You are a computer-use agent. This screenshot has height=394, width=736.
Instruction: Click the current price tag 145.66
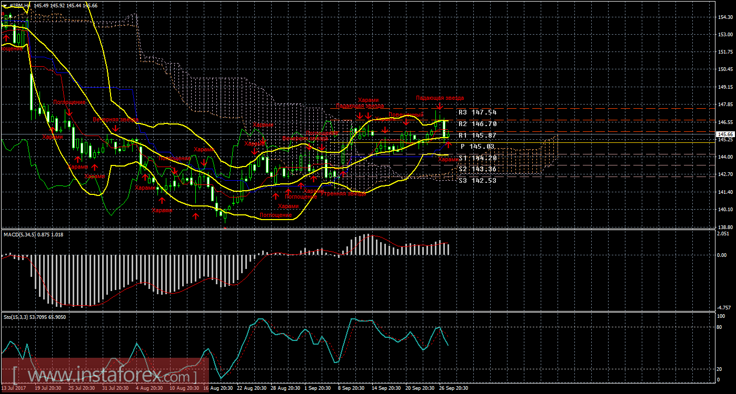click(725, 134)
